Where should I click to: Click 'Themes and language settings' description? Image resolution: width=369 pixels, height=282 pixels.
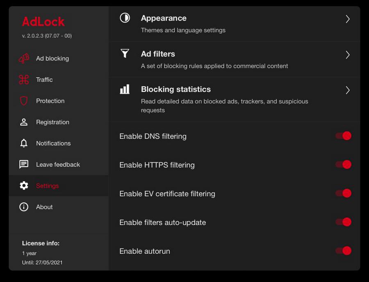click(183, 30)
